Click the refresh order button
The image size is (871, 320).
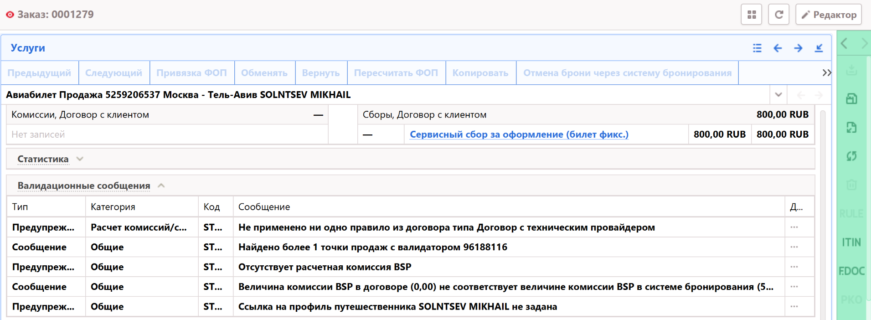(x=778, y=15)
